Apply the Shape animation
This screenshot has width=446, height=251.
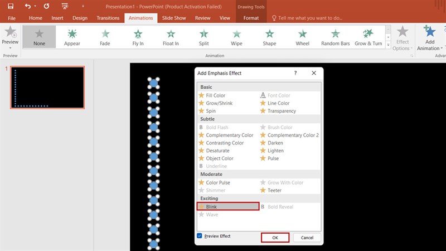[269, 37]
